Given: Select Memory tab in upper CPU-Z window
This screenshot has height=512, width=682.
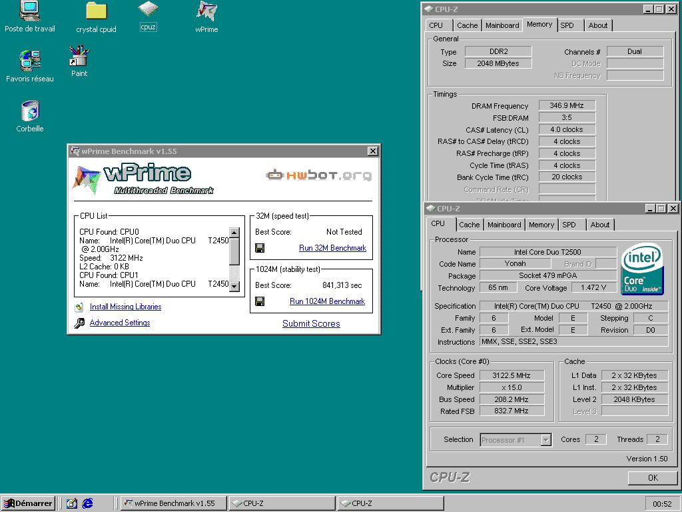Looking at the screenshot, I should [539, 25].
